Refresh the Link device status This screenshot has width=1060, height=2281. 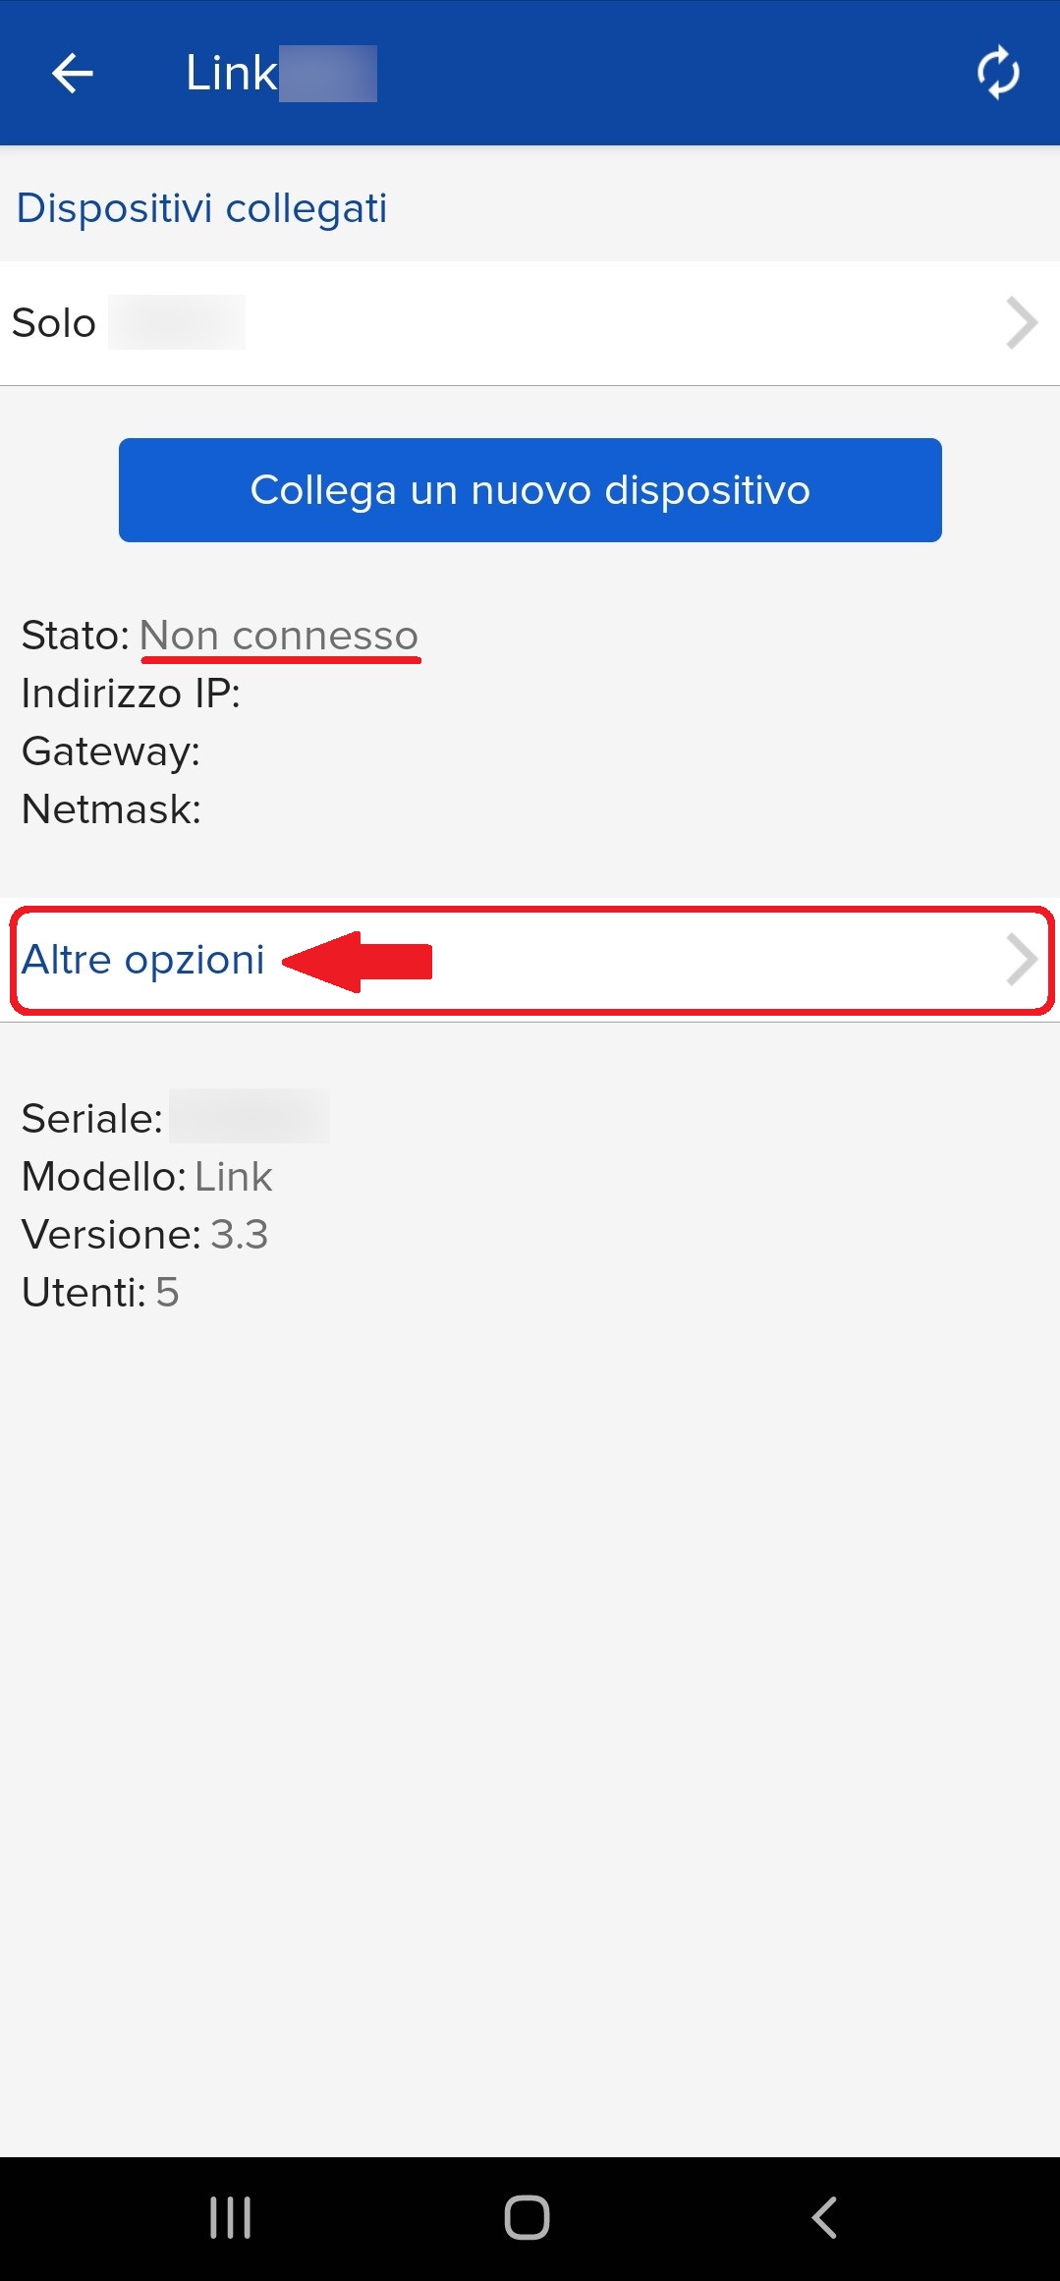(x=998, y=73)
